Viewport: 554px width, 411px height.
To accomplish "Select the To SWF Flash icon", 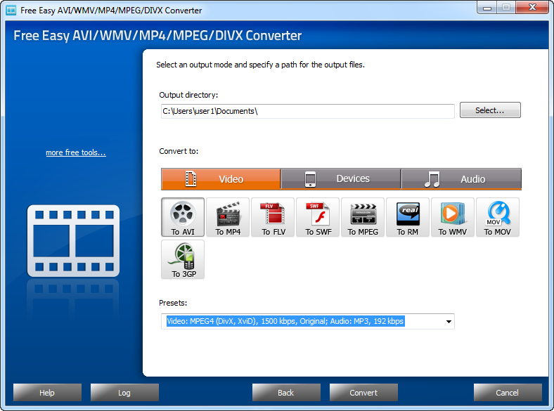I will [318, 217].
